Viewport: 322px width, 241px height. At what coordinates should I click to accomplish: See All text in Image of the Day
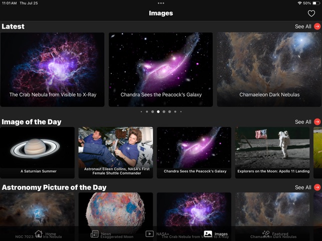[303, 122]
